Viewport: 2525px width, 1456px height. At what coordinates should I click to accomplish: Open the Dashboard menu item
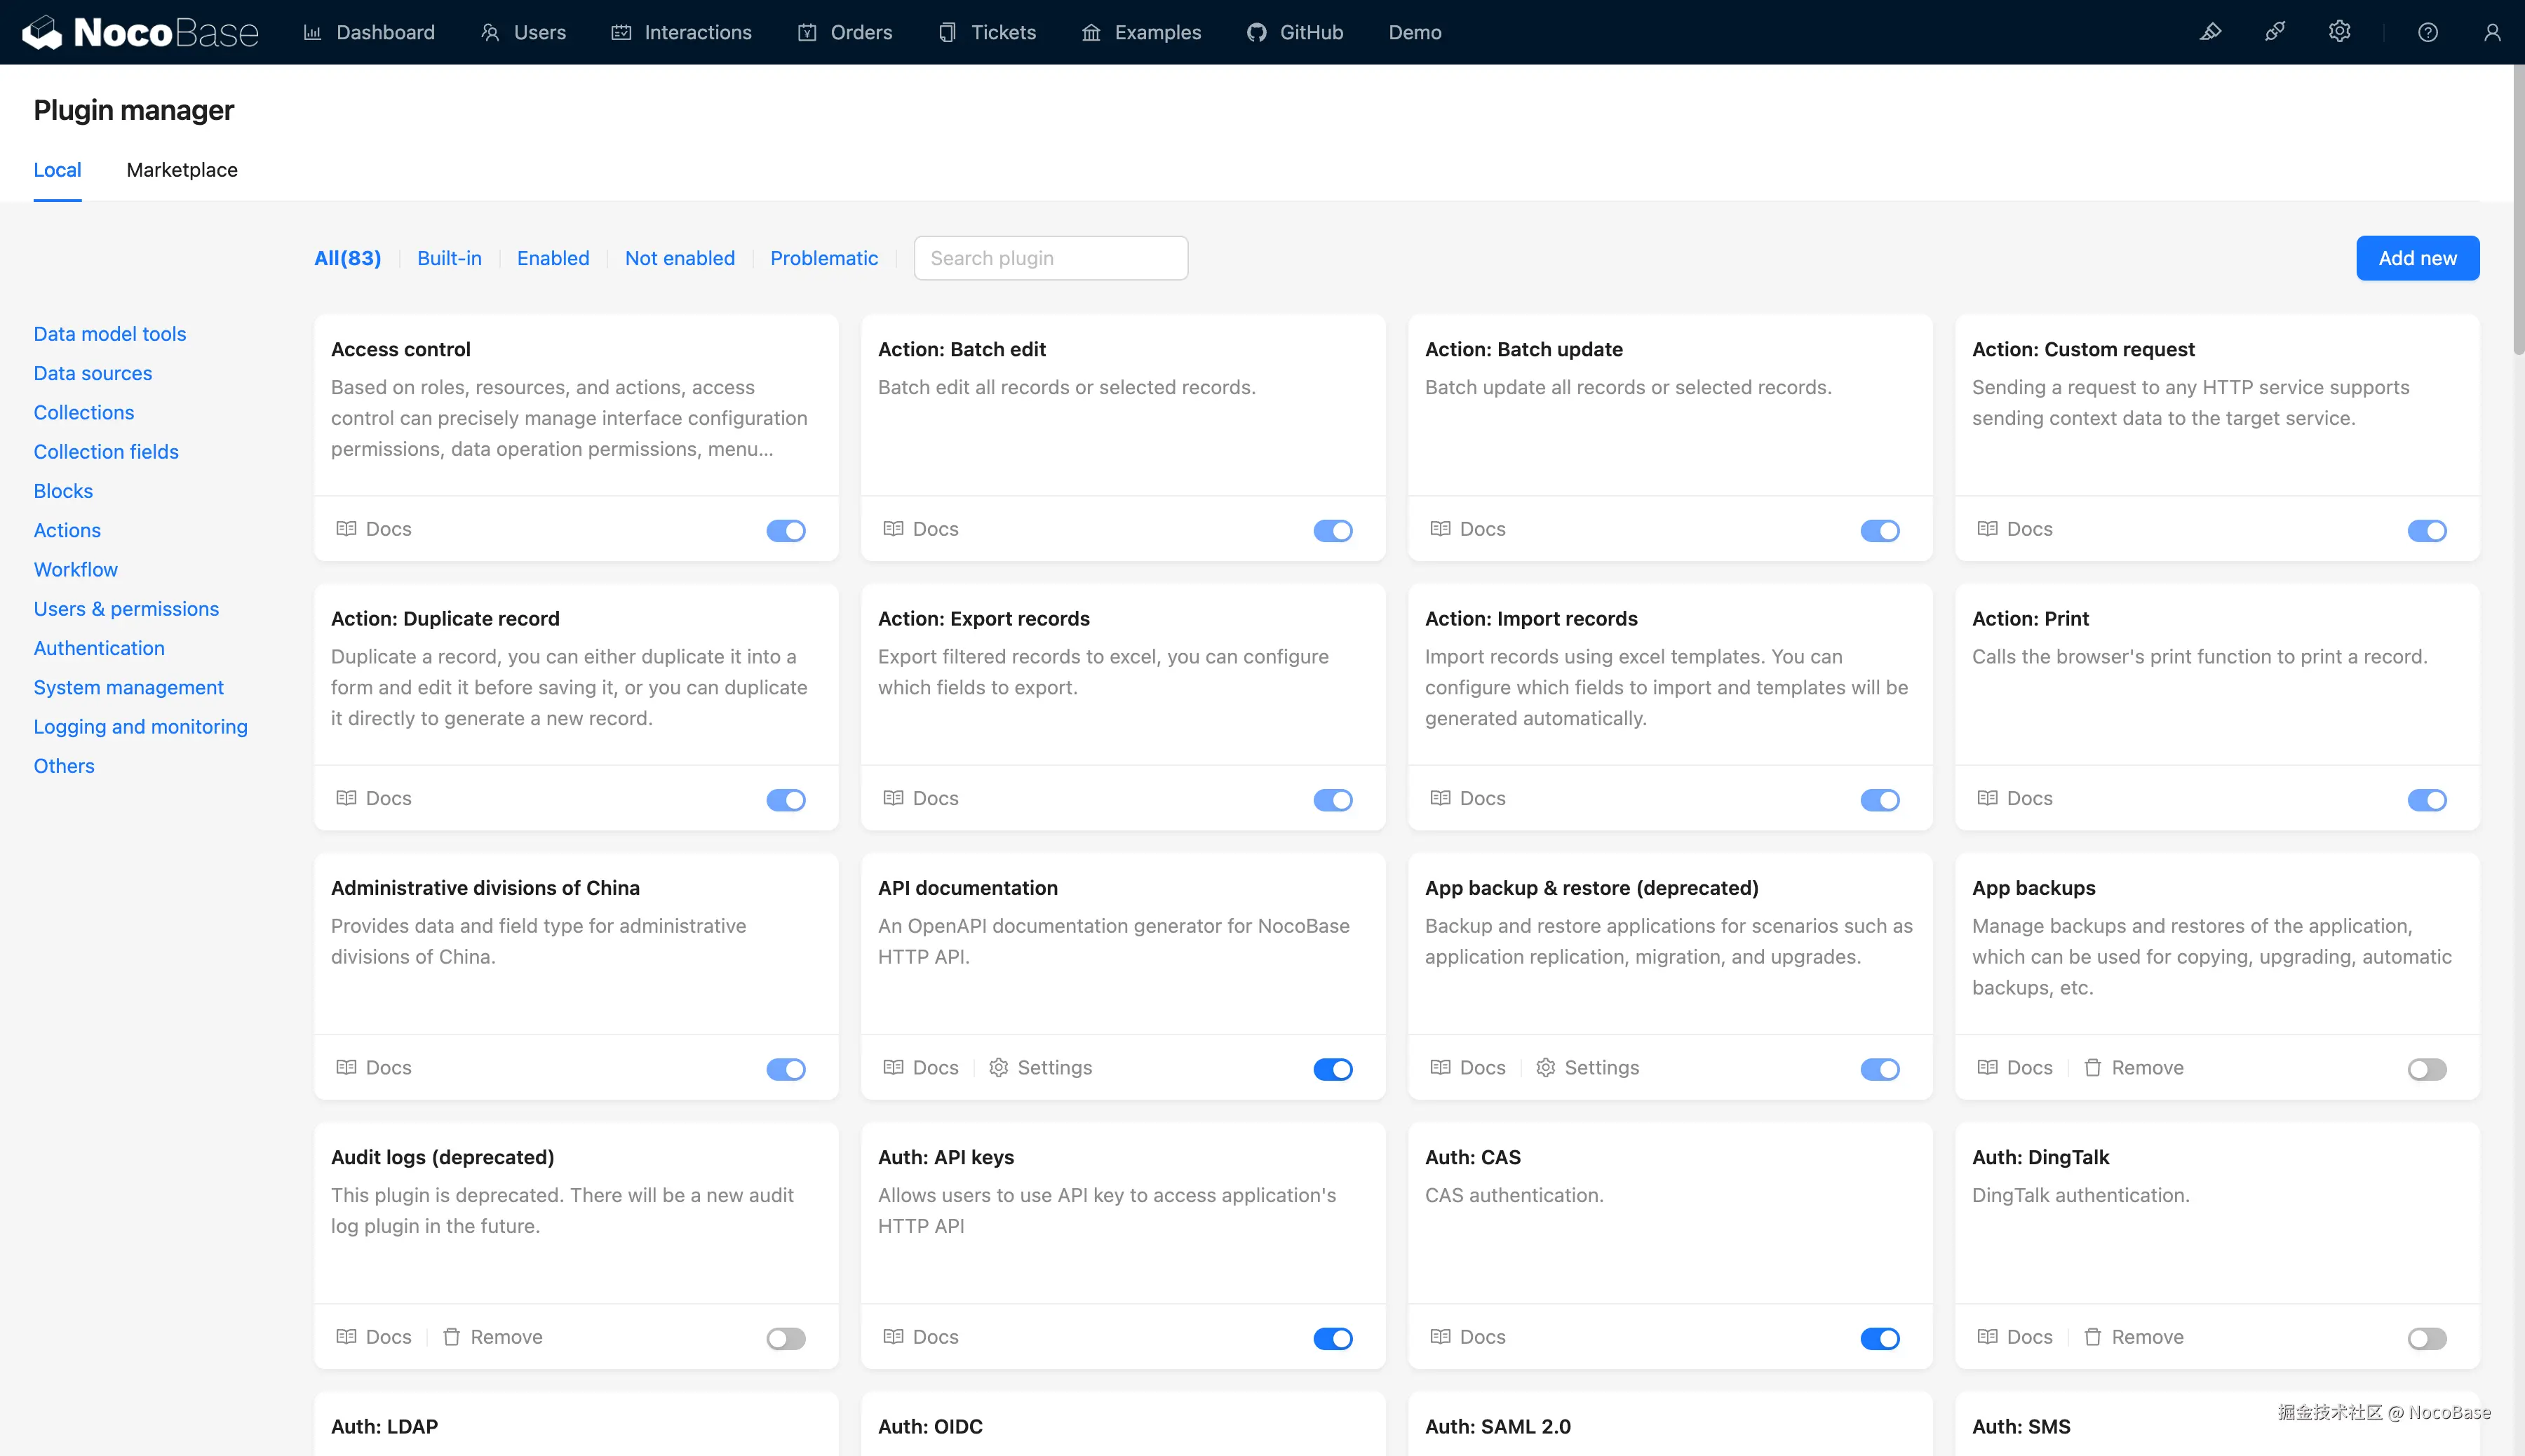(x=369, y=32)
